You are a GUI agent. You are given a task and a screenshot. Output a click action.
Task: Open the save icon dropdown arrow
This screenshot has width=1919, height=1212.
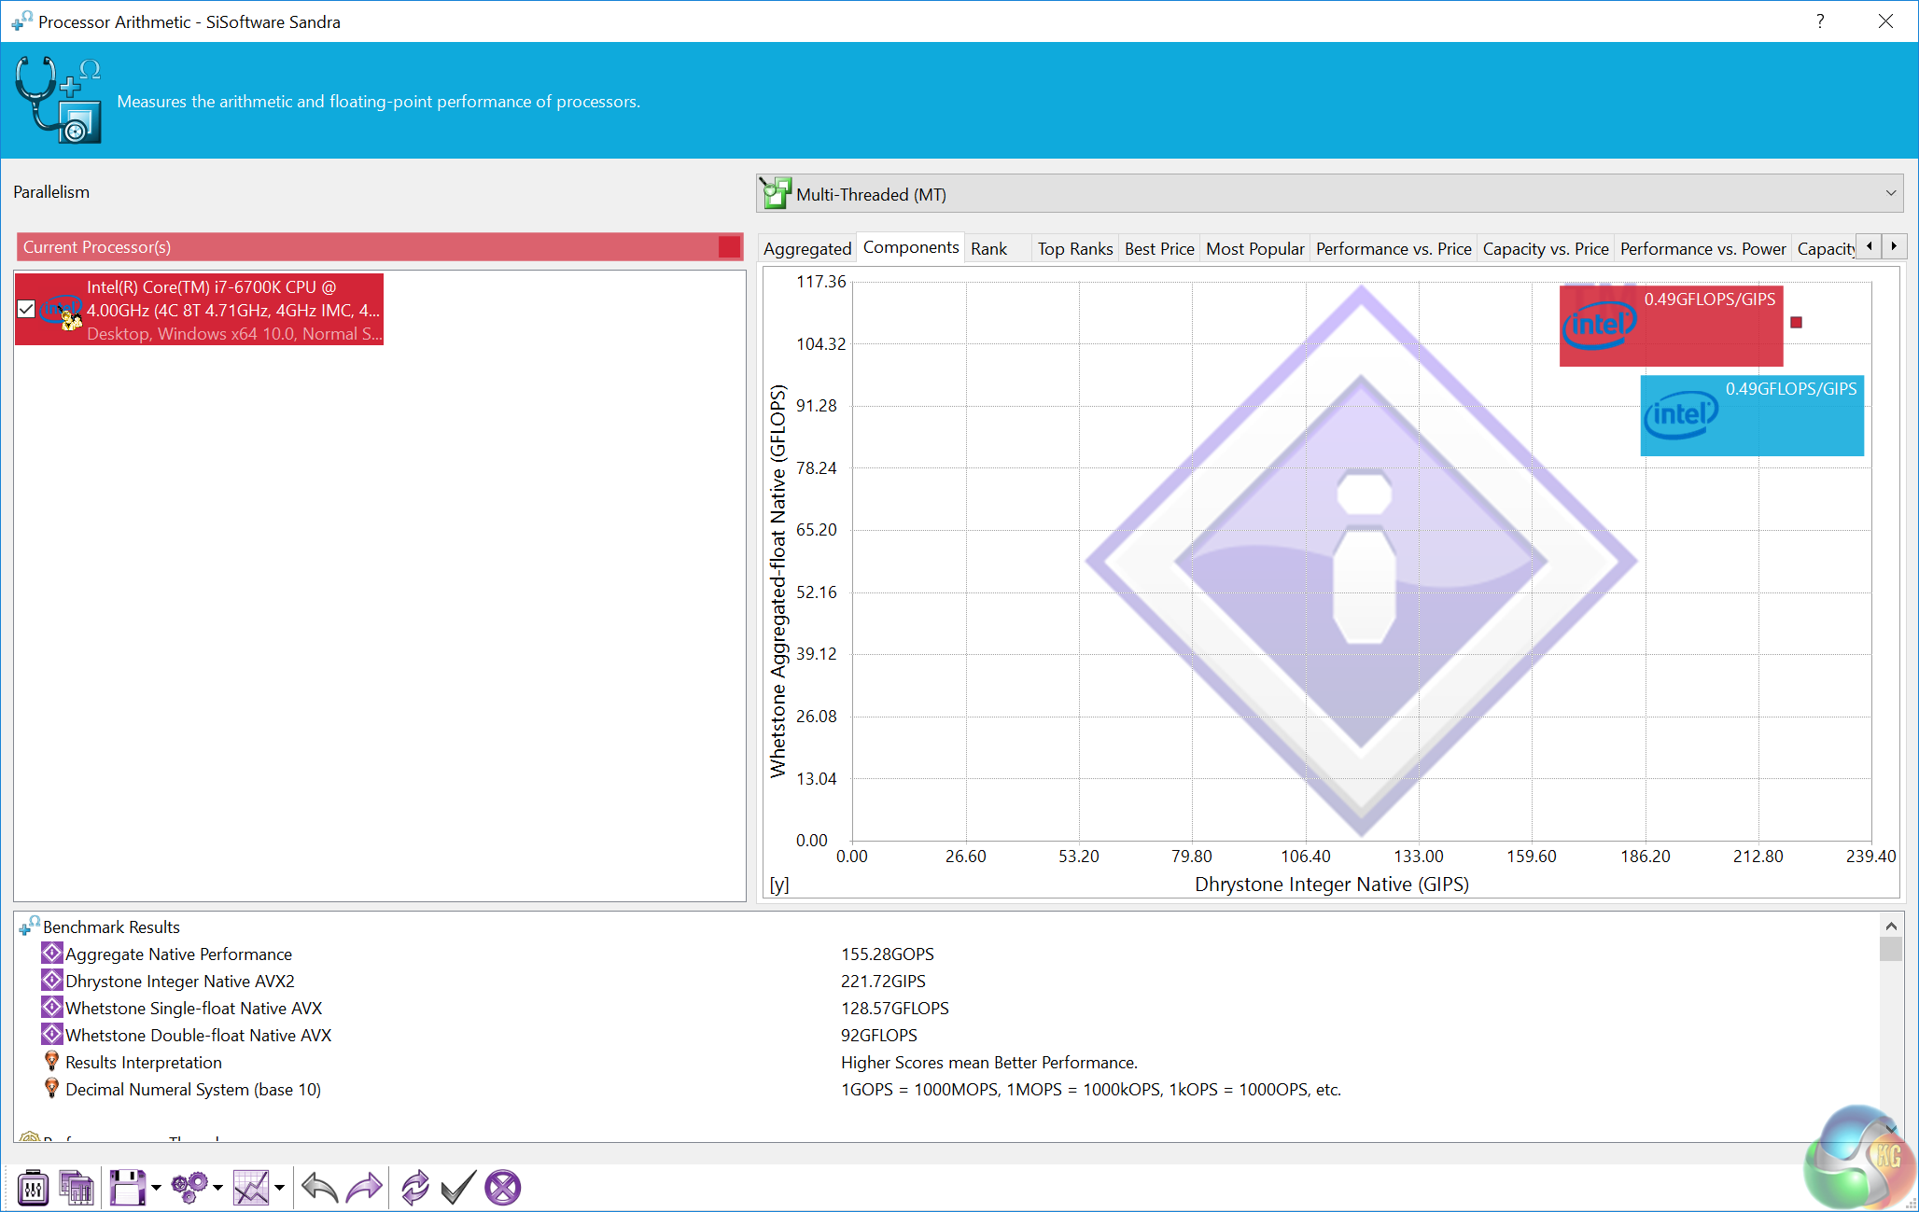coord(156,1188)
